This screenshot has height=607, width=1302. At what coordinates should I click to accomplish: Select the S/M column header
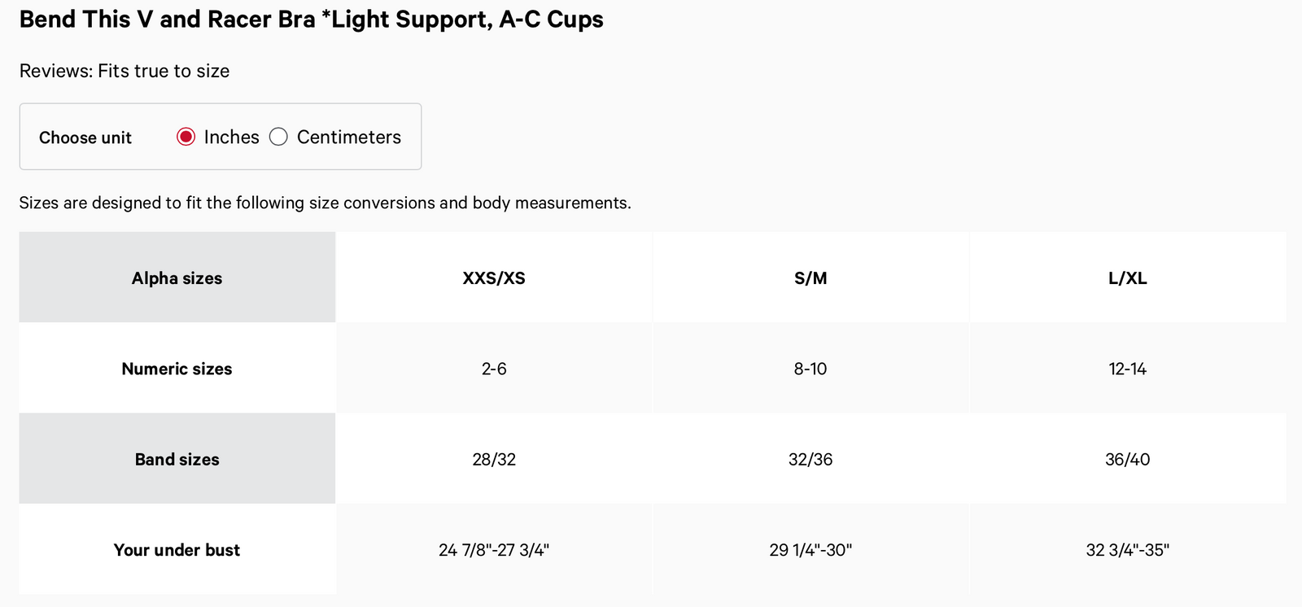(810, 278)
